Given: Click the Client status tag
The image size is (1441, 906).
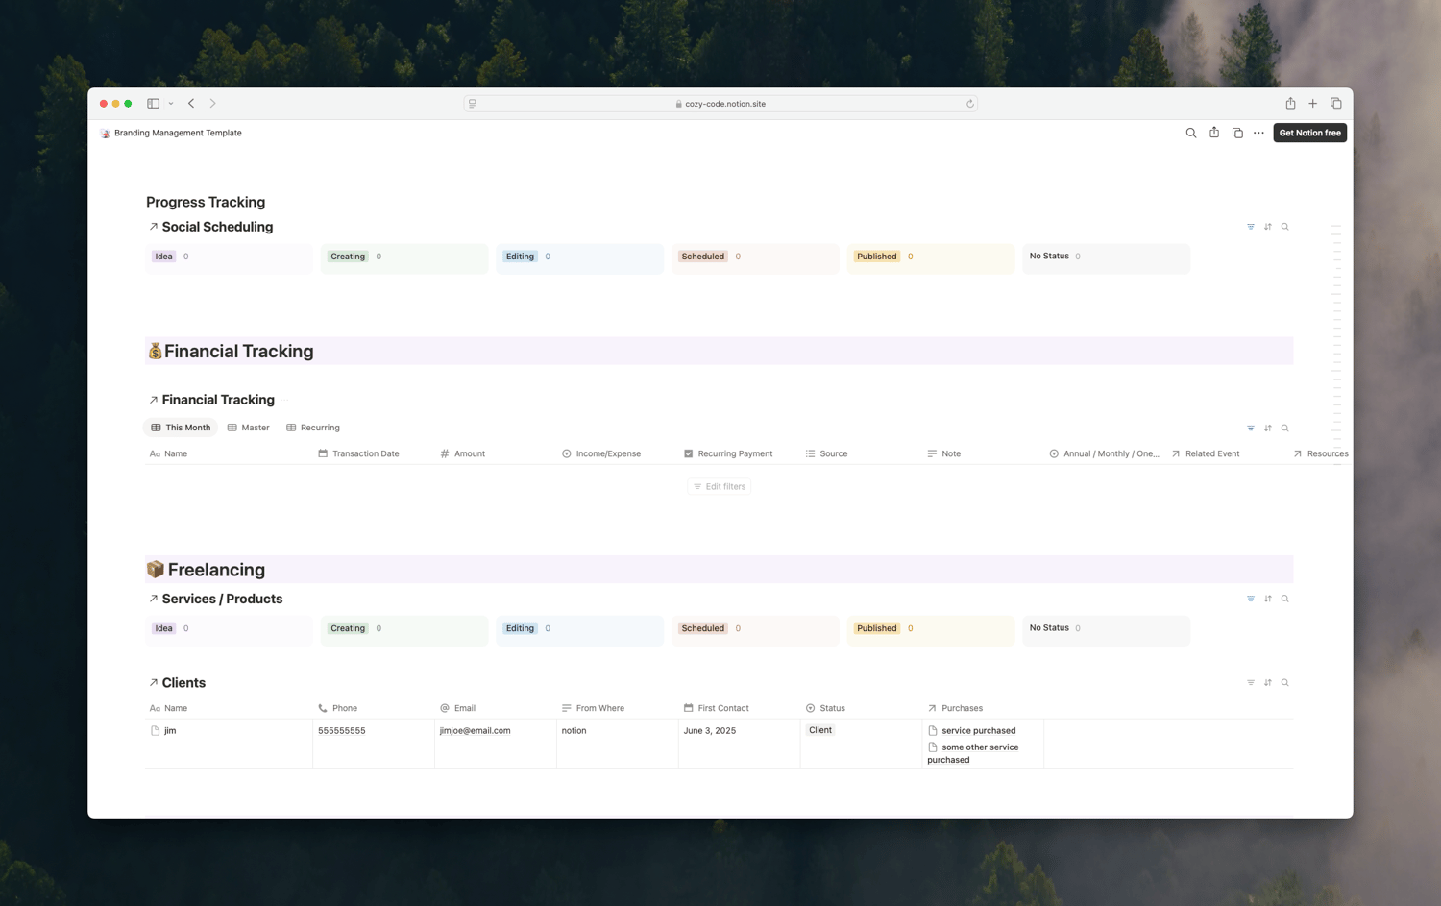Looking at the screenshot, I should [x=820, y=730].
